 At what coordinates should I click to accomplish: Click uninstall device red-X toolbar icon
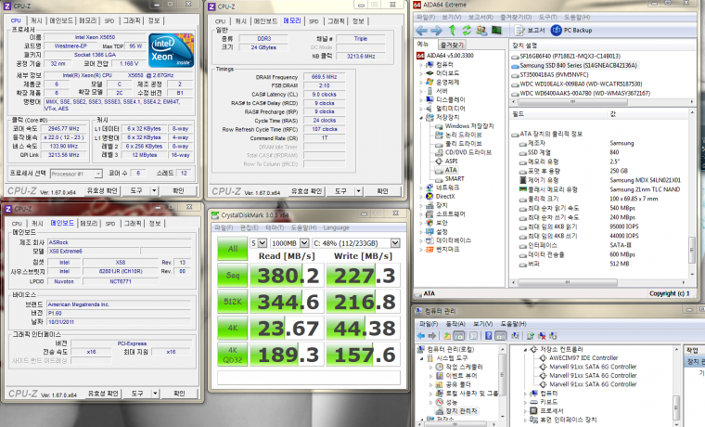click(x=542, y=336)
